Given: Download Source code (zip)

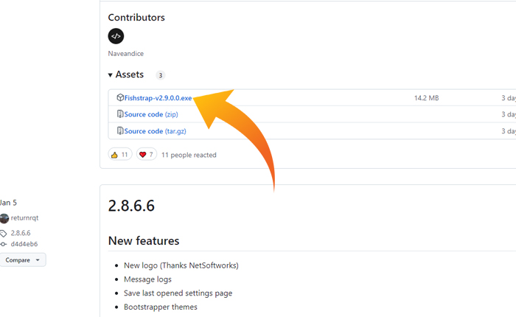Looking at the screenshot, I should pyautogui.click(x=151, y=114).
